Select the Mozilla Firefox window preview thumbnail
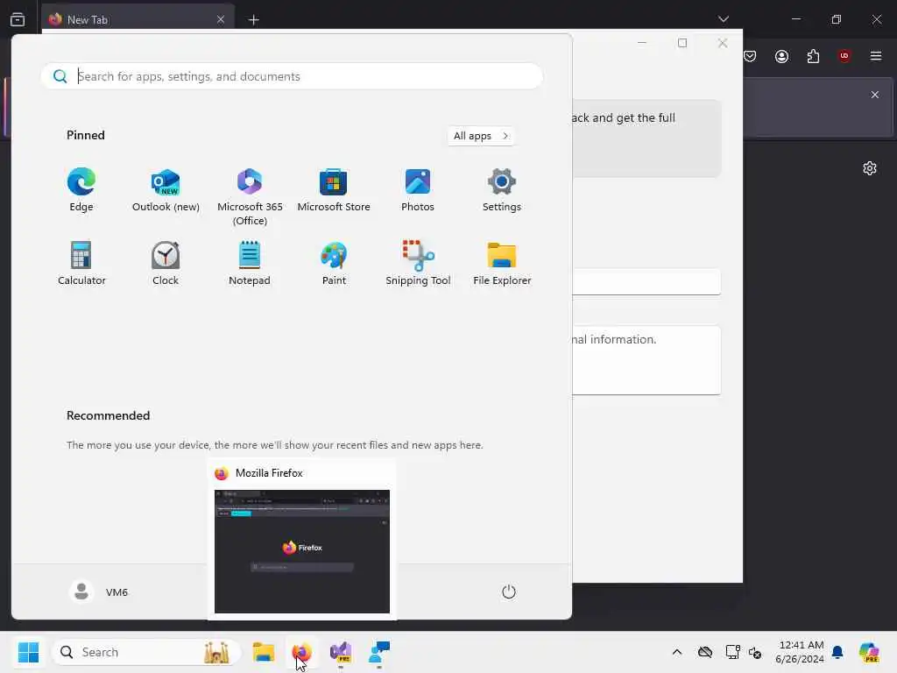The height and width of the screenshot is (673, 897). pos(302,551)
